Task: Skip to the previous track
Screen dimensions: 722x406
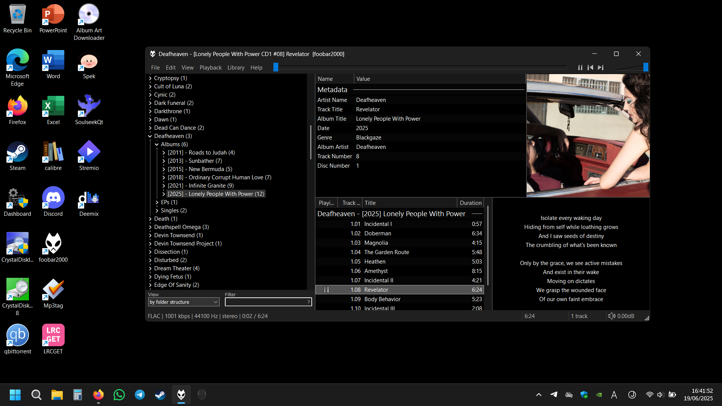Action: tap(590, 67)
